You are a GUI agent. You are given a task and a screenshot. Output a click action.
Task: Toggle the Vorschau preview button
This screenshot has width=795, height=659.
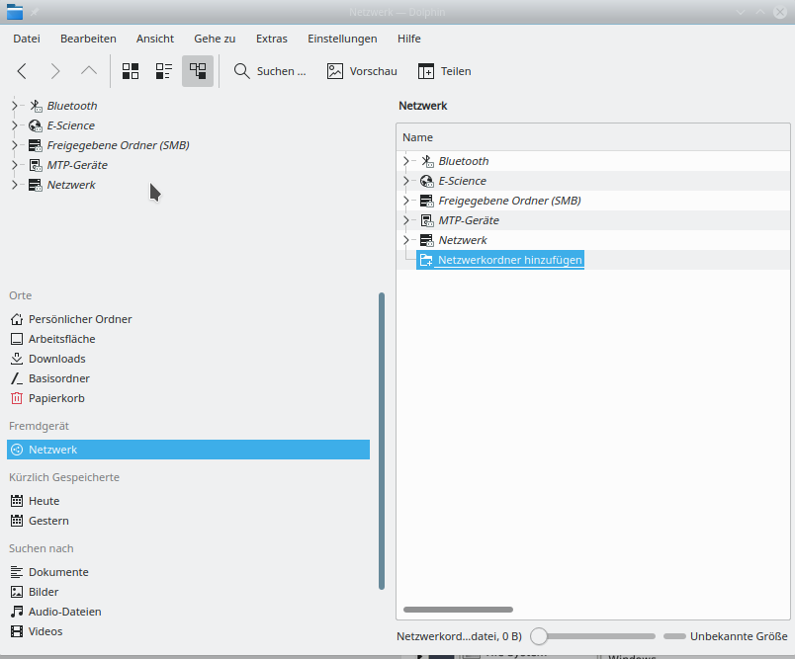(362, 71)
